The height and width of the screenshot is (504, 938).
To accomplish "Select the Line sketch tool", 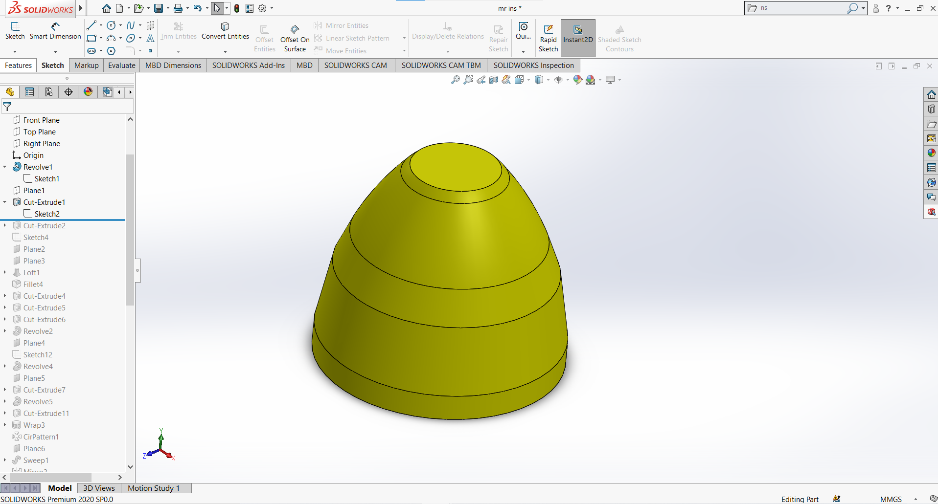I will coord(91,25).
